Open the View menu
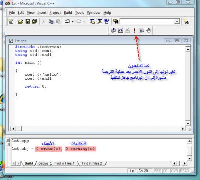 pos(31,13)
